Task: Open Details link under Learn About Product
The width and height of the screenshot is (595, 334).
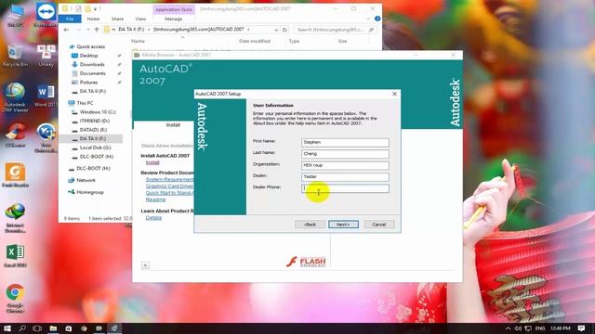Action: pos(153,218)
